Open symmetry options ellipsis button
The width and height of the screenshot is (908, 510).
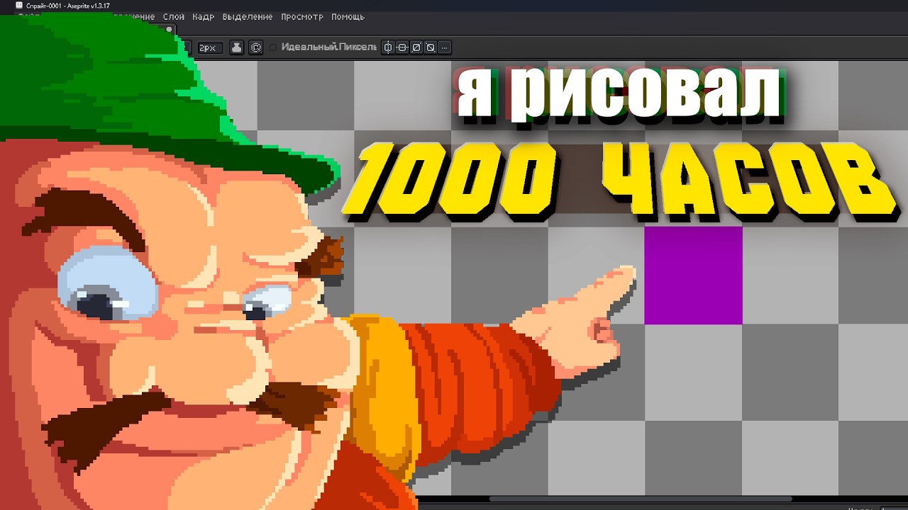point(444,47)
